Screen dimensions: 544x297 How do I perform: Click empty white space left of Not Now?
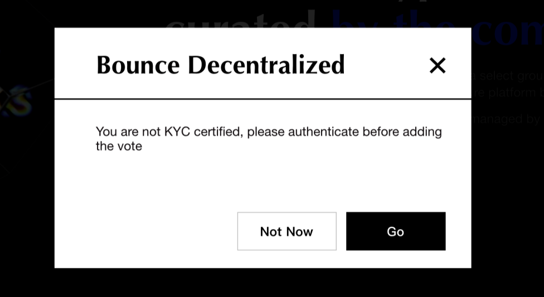(x=145, y=231)
